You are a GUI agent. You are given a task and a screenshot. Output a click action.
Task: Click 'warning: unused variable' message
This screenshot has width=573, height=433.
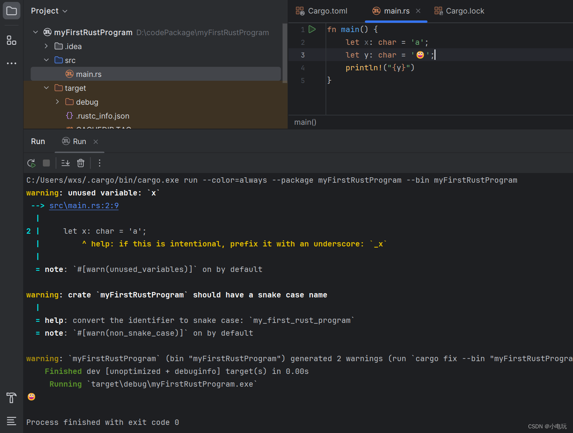click(x=93, y=193)
